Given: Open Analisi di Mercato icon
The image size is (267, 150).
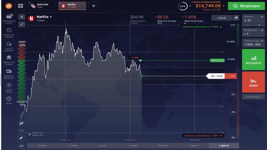Looking at the screenshot, I should 9,71.
